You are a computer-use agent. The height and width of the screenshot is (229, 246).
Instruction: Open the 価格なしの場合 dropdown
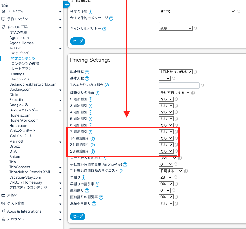(x=174, y=92)
